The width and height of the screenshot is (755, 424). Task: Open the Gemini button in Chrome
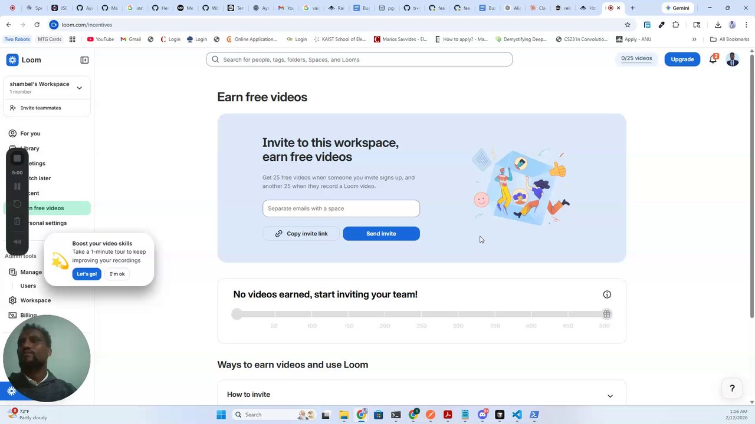pos(677,8)
